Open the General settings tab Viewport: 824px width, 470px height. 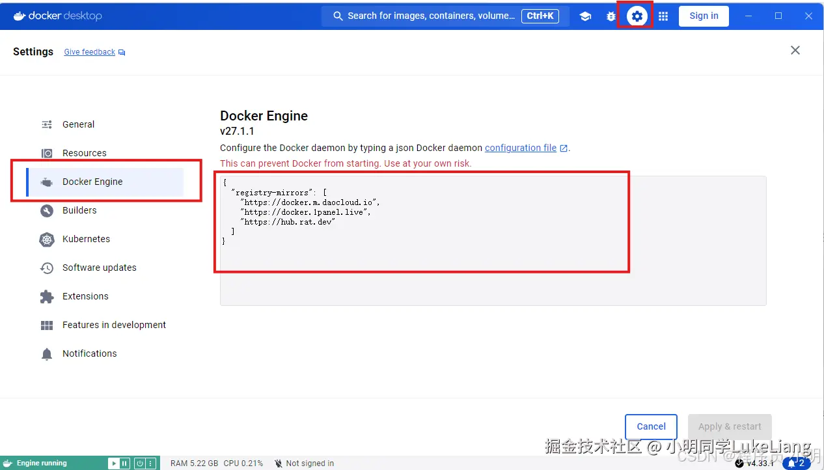105,124
